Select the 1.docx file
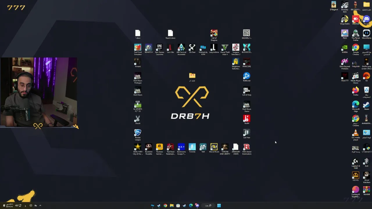The height and width of the screenshot is (209, 372). point(138,34)
